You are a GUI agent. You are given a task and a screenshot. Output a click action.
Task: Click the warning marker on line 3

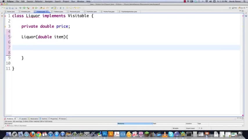tap(5, 27)
